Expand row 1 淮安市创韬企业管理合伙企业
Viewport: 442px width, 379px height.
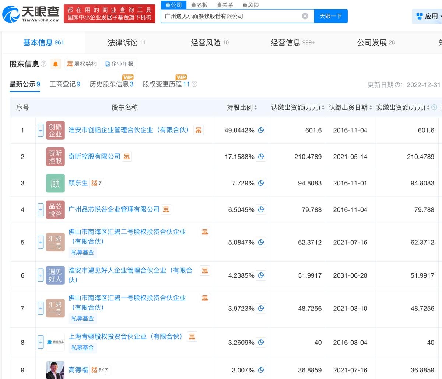(x=41, y=130)
